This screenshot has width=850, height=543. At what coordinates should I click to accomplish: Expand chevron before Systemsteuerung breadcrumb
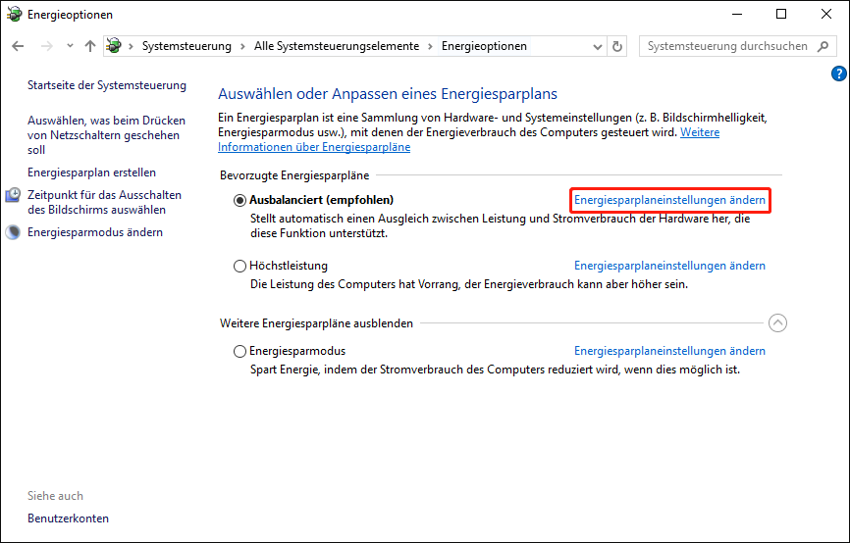tap(131, 46)
